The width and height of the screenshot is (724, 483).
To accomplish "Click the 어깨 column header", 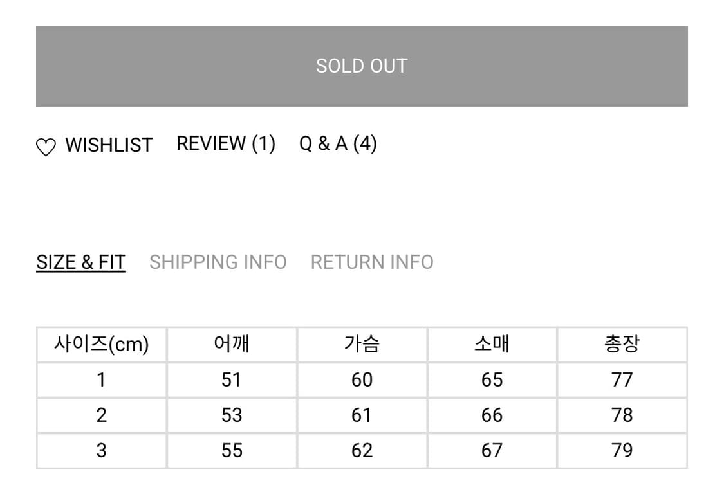I will [x=232, y=345].
